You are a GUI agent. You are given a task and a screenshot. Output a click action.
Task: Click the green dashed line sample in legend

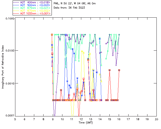[16, 8]
